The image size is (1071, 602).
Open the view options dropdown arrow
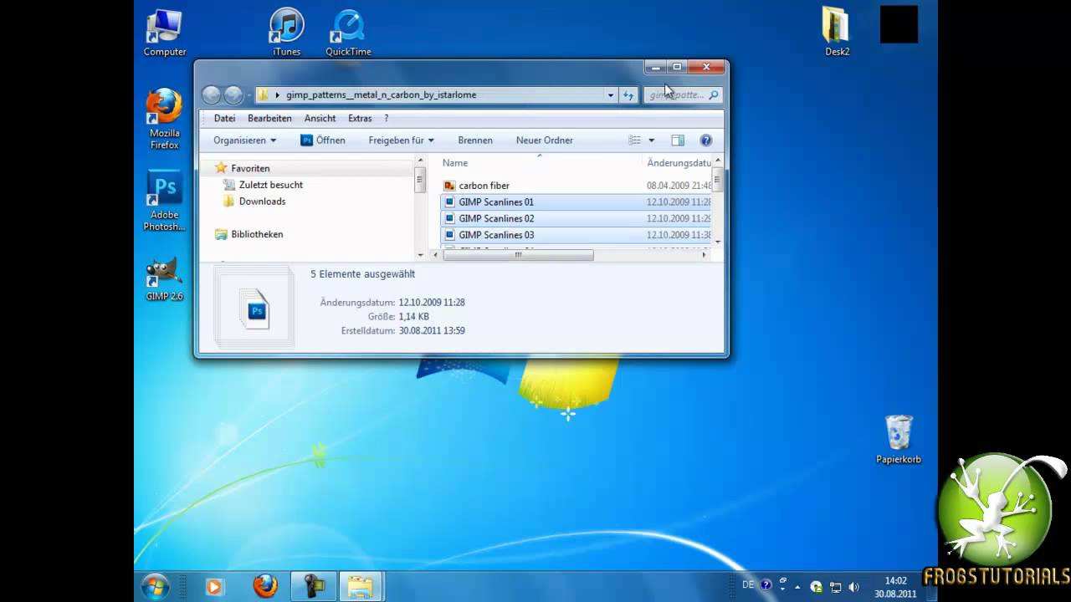(651, 140)
